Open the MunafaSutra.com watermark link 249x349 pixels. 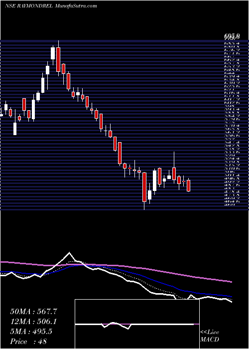click(75, 6)
